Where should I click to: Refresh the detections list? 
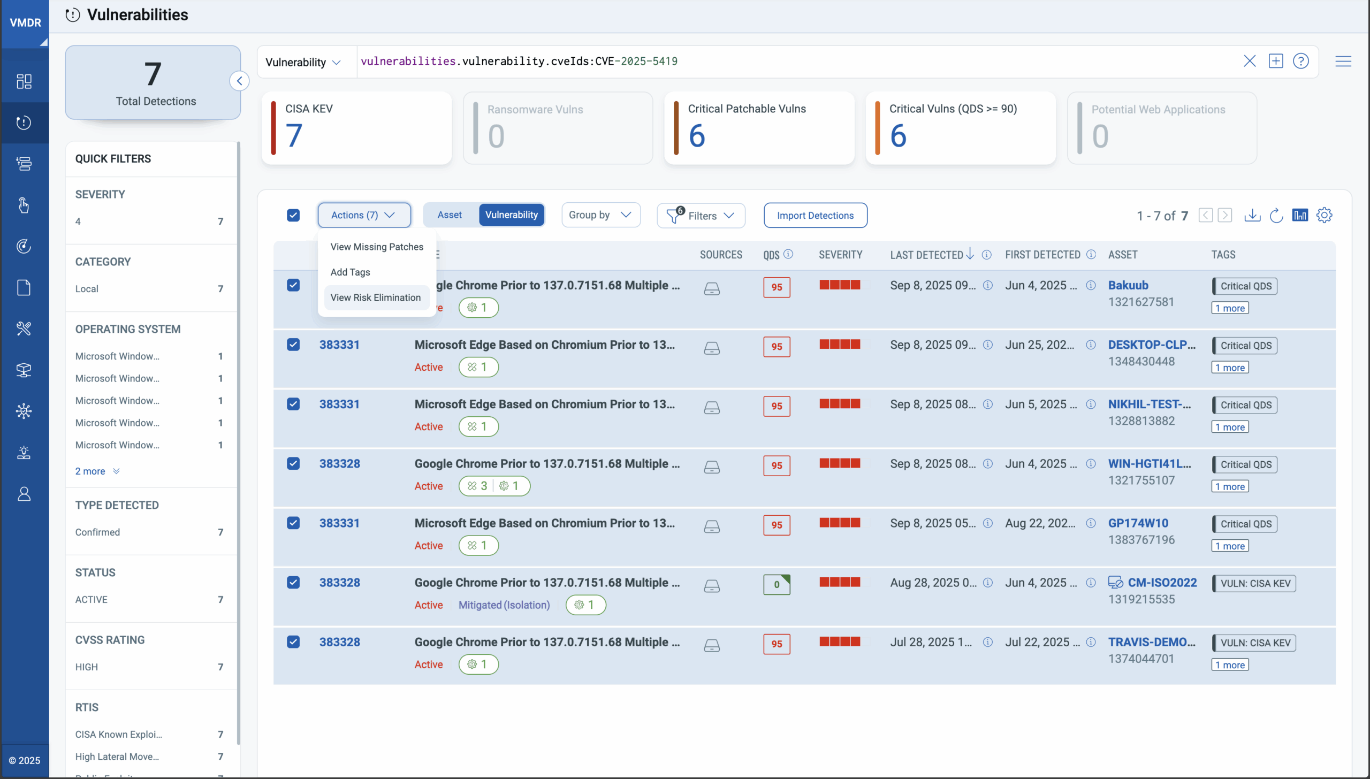1276,216
